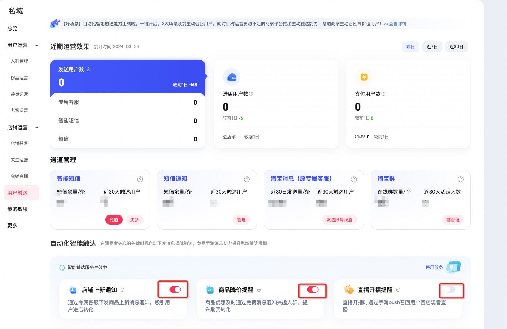Open help icon on 短信通知 card
Screen dimensions: 507x329
[x=247, y=179]
